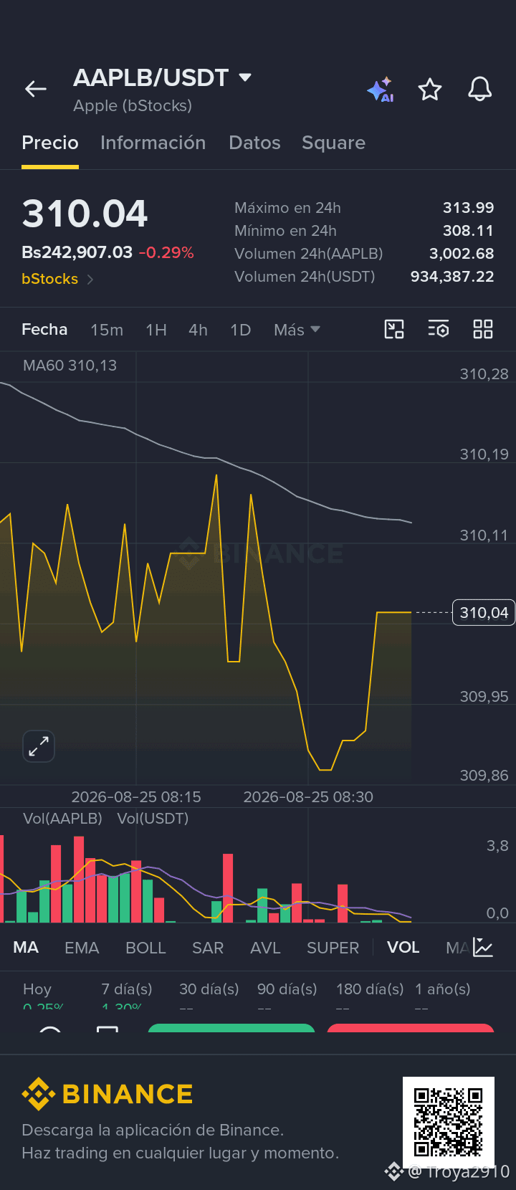Tap the -0.29% change value
The width and height of the screenshot is (516, 1190).
(x=166, y=252)
